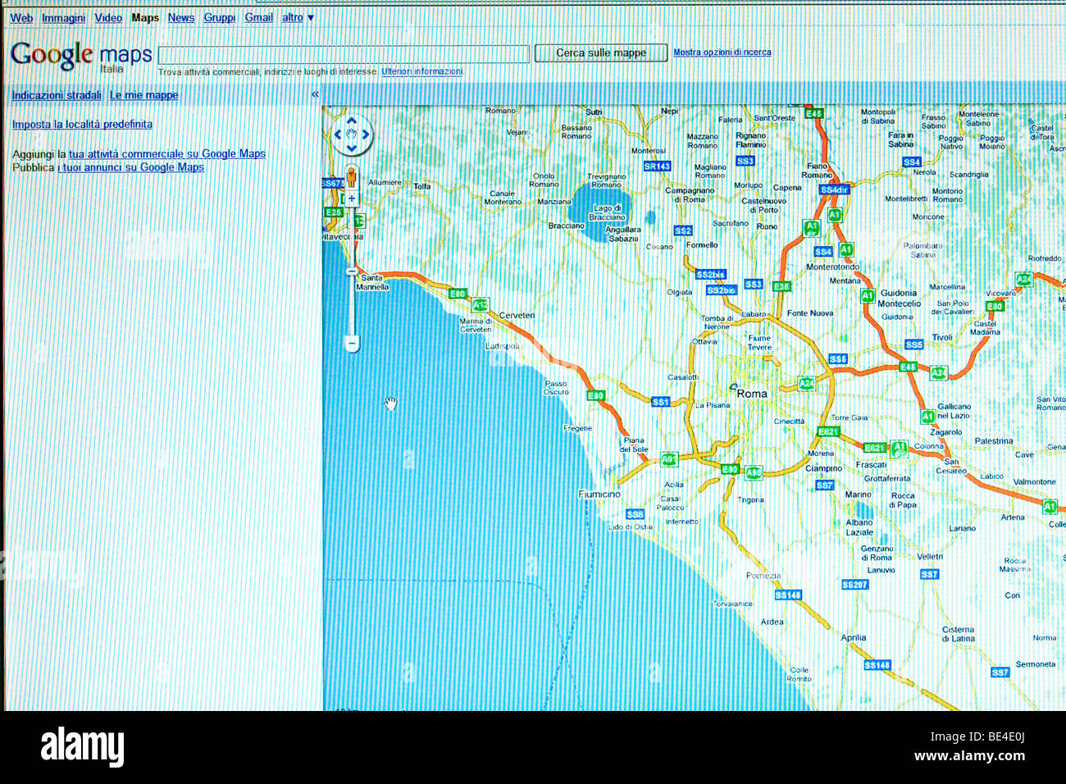The width and height of the screenshot is (1066, 784).
Task: Click the hand icon at the center of the pan control
Action: click(x=352, y=134)
